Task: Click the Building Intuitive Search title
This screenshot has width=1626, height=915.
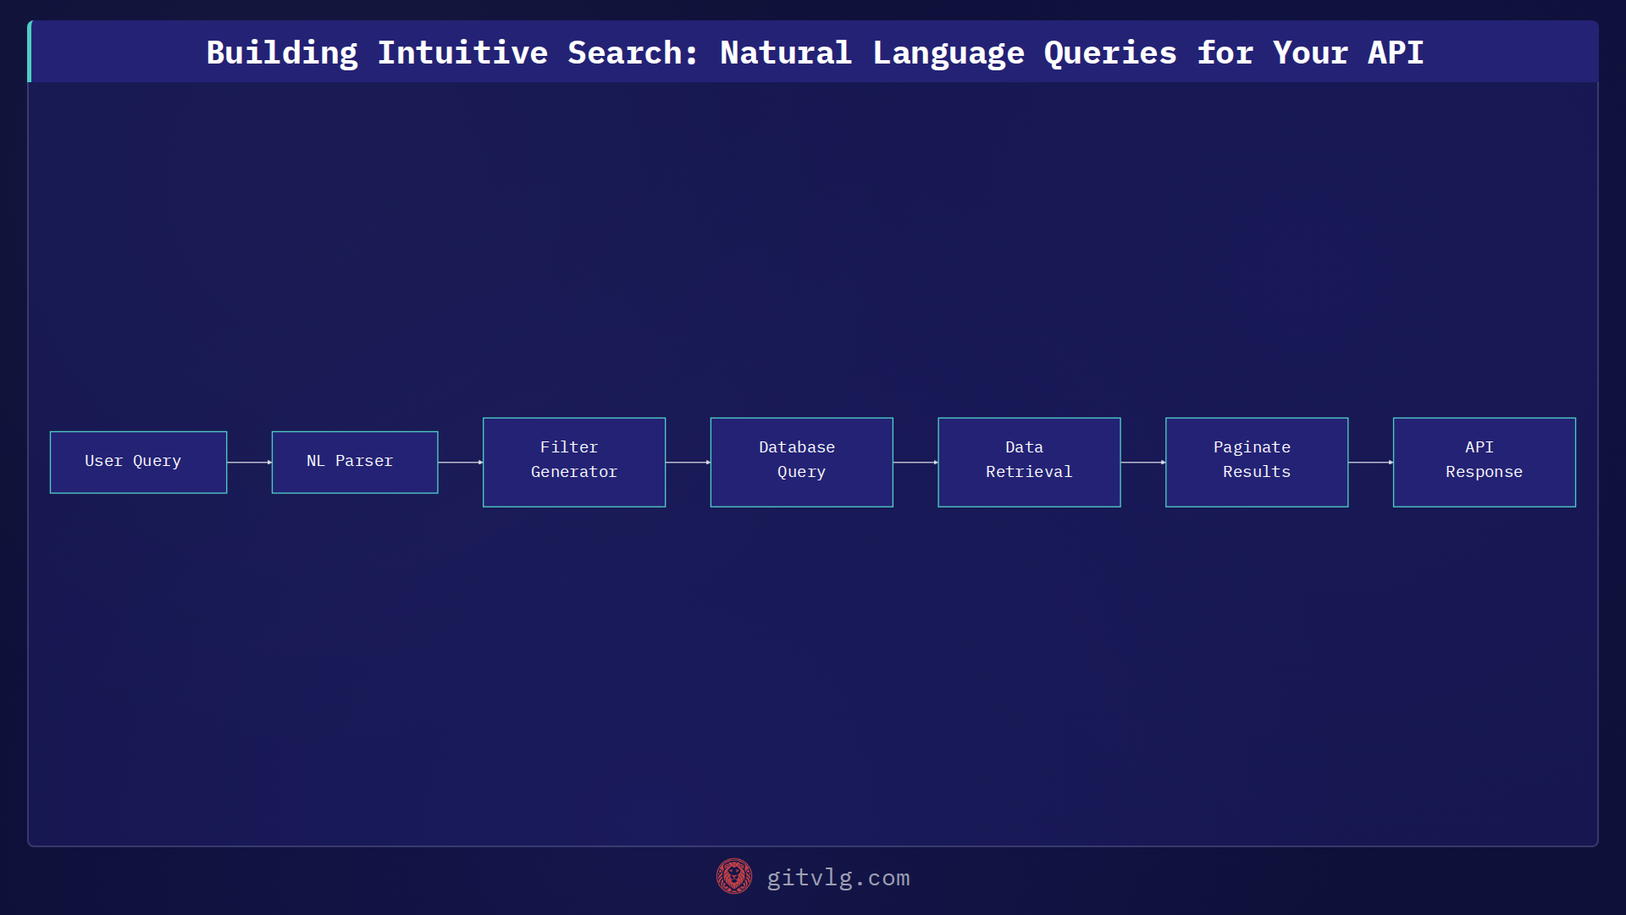Action: 815,53
